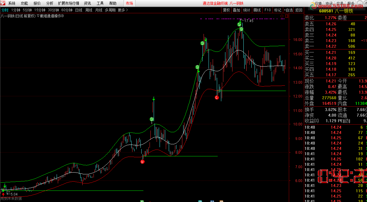Click the 复权 button
The height and width of the screenshot is (202, 367).
(x=226, y=10)
